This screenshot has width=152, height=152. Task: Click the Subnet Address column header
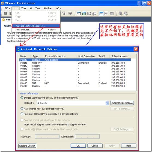click(120, 56)
